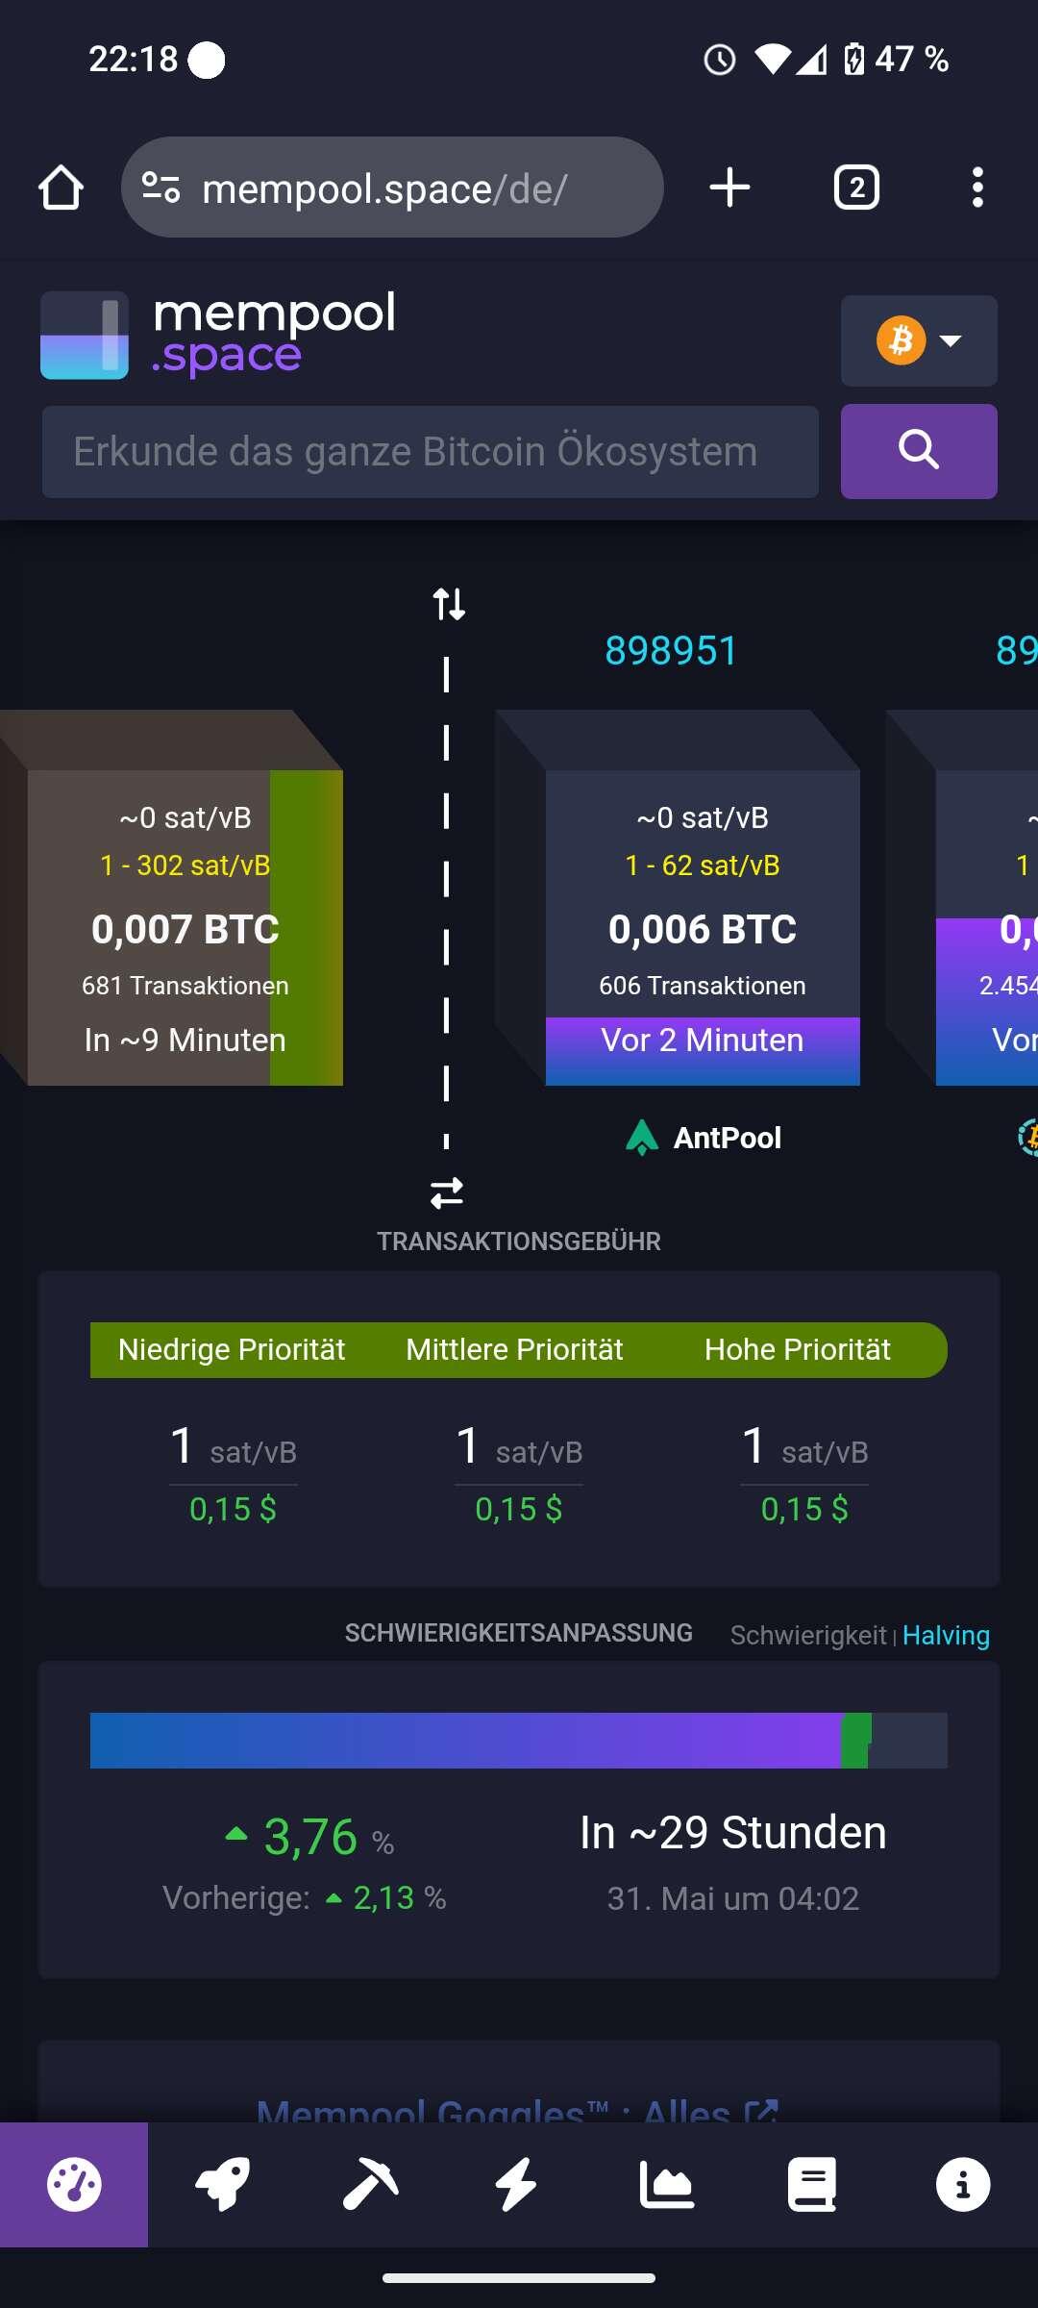This screenshot has width=1038, height=2308.
Task: Open the AntPool mining pool link
Action: click(704, 1138)
